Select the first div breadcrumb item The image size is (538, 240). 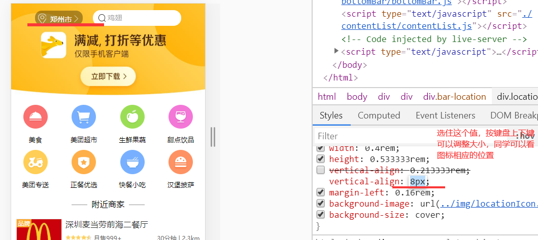[384, 97]
